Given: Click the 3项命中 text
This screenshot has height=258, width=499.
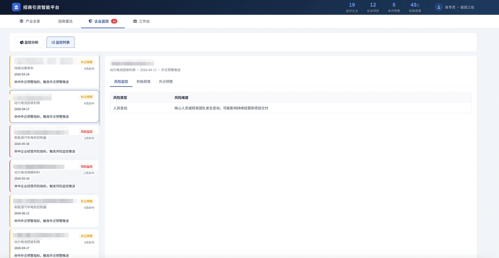Looking at the screenshot, I should 89,242.
